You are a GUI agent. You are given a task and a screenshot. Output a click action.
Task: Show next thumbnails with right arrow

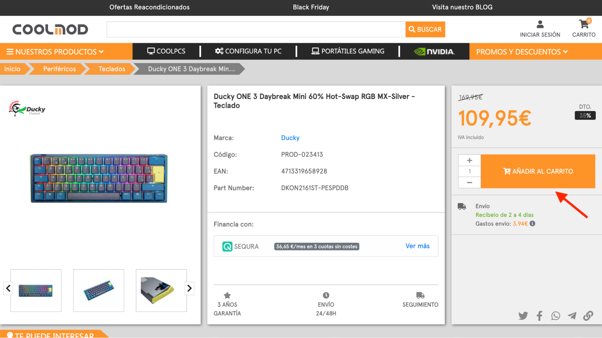pos(189,288)
